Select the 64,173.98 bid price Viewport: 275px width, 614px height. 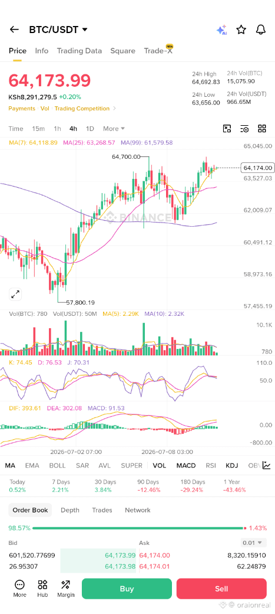(x=120, y=566)
